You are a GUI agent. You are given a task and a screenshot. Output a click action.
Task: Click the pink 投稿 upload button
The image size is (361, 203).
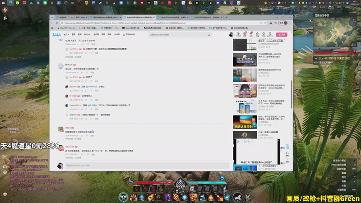pyautogui.click(x=282, y=35)
